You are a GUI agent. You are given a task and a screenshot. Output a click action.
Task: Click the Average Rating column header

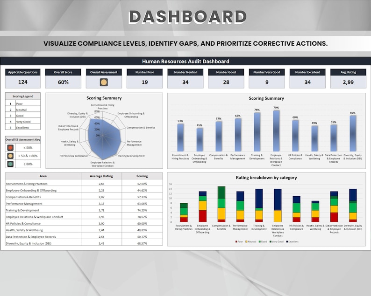tap(101, 176)
